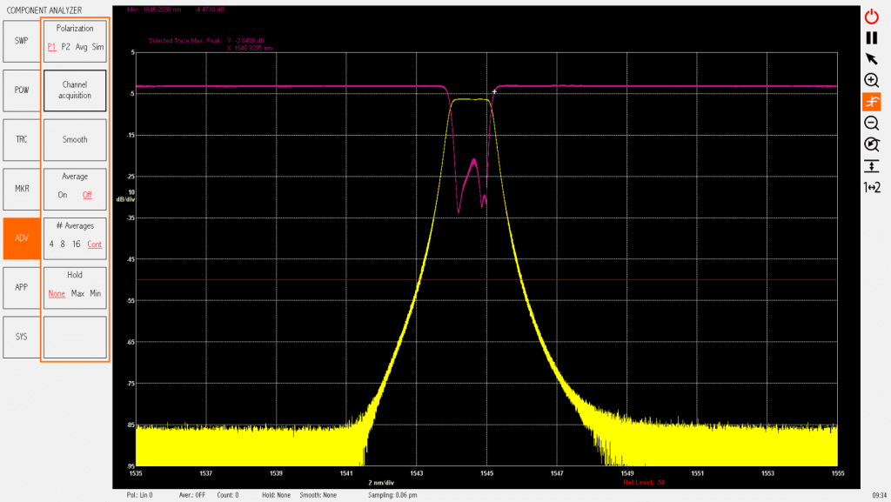Activate the zoom in magnifier
This screenshot has width=891, height=502.
coord(871,80)
